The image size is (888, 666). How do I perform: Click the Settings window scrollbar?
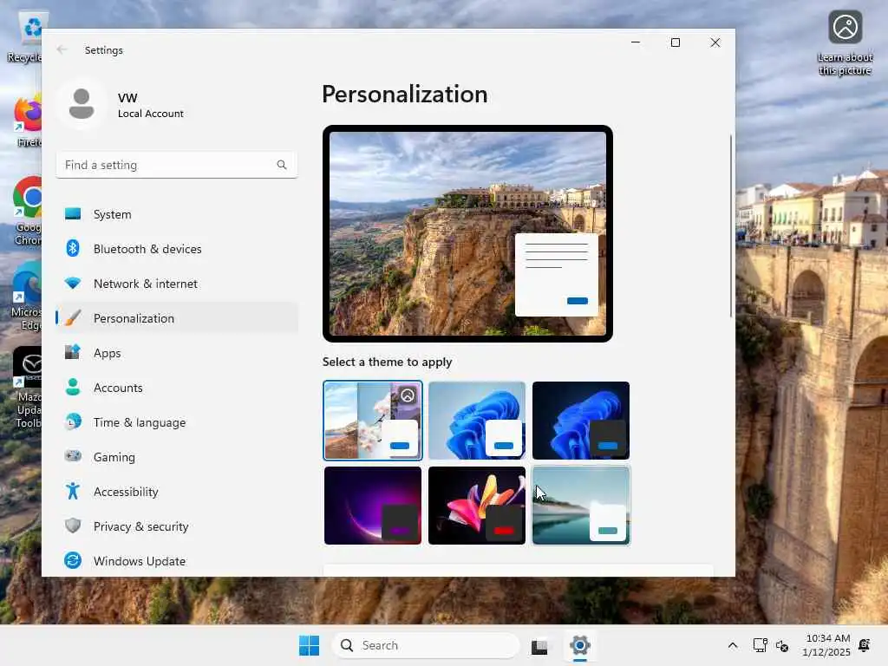tap(731, 226)
